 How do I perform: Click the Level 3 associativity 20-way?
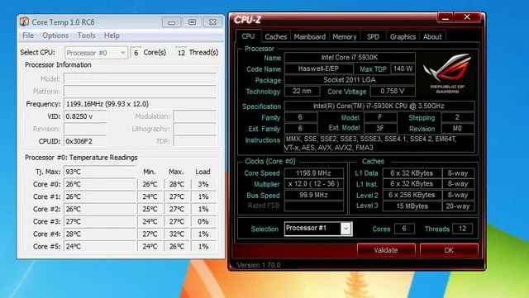click(458, 206)
